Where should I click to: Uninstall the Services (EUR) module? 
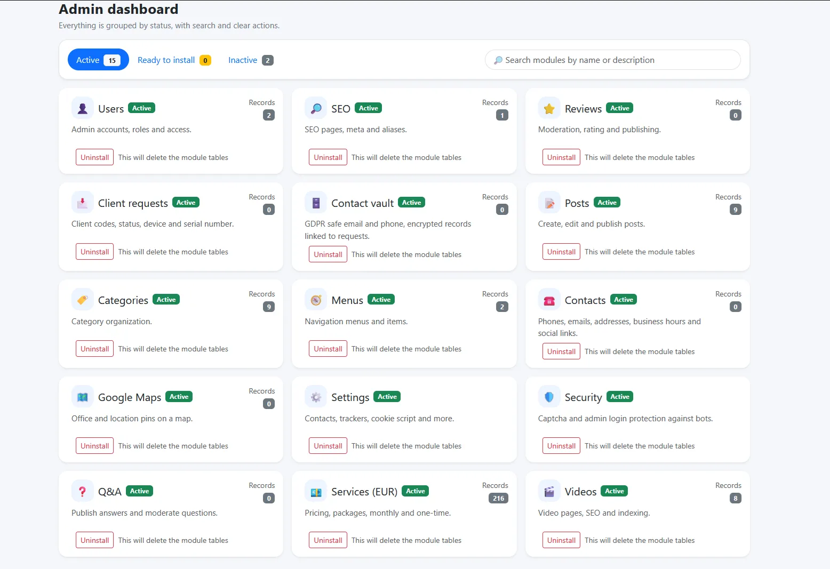click(x=328, y=540)
